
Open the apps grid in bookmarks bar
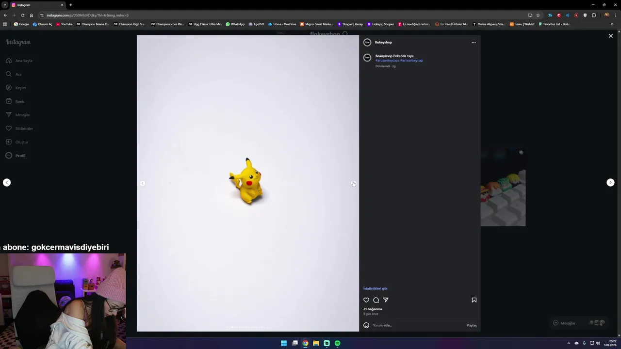coord(5,24)
